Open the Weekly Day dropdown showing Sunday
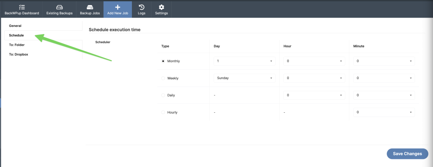This screenshot has width=433, height=167. 244,78
